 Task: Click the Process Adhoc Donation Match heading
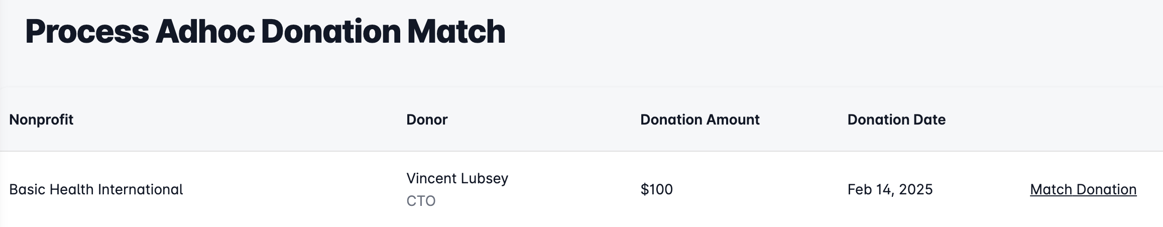pos(265,32)
